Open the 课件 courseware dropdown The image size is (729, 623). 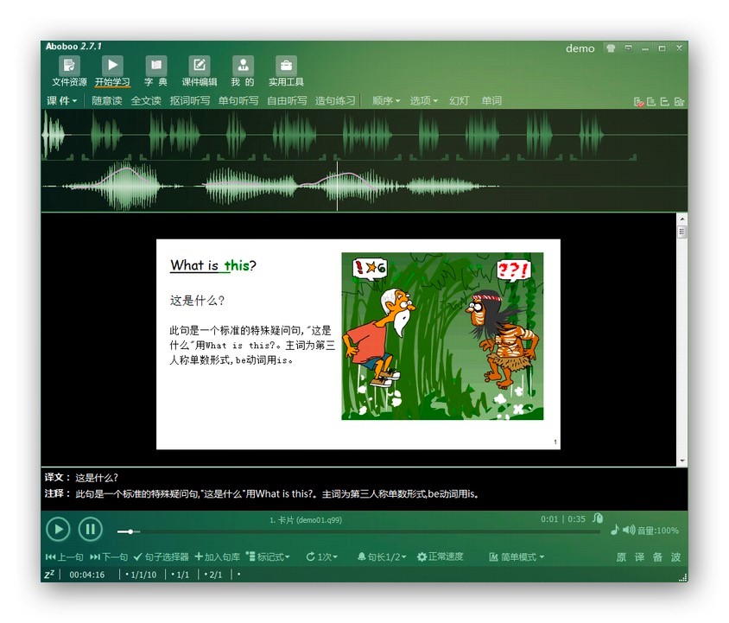[60, 101]
